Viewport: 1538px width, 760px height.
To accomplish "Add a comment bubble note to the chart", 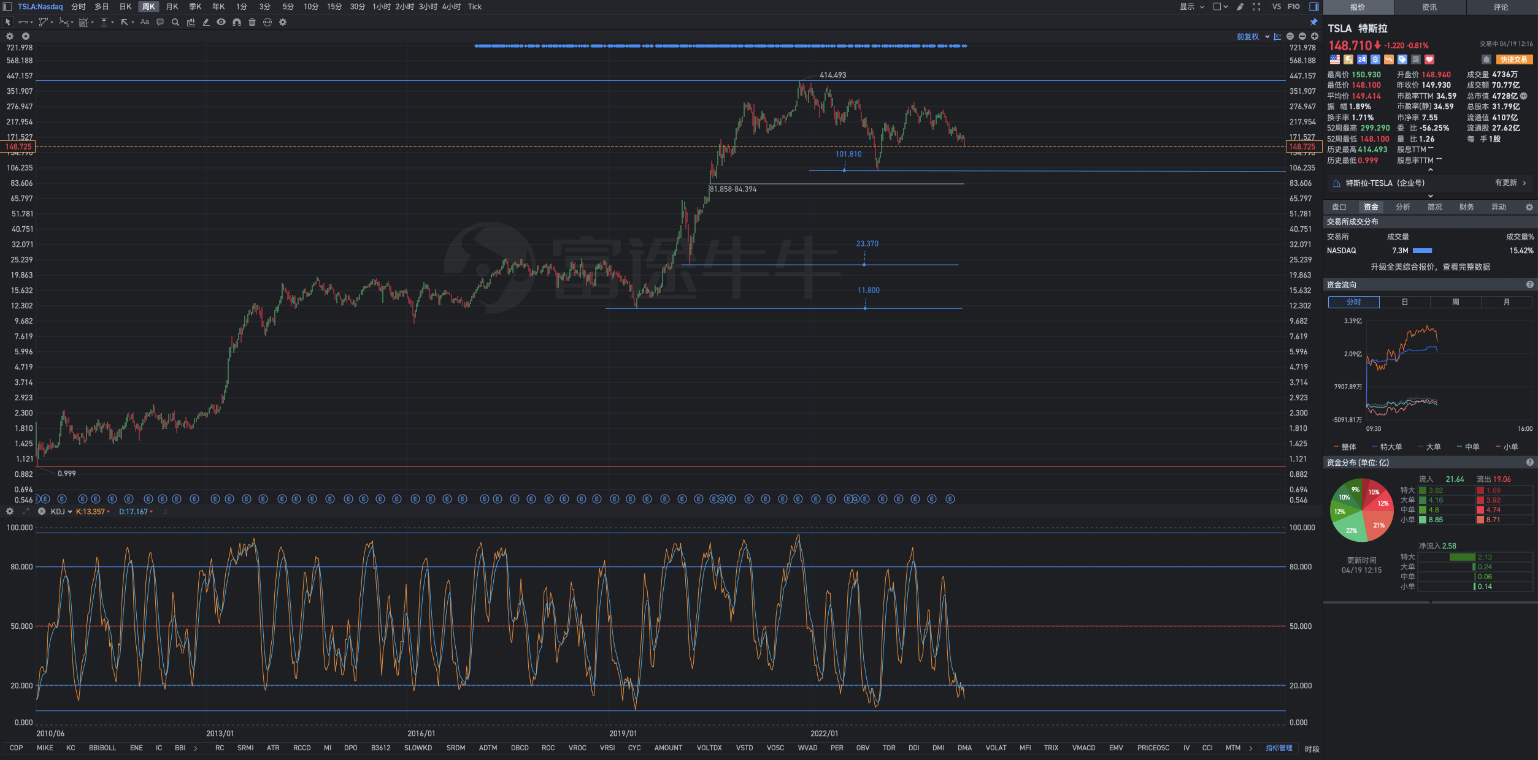I will pos(160,22).
